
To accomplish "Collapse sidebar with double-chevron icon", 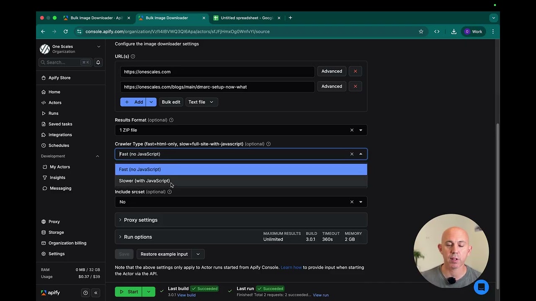I will pyautogui.click(x=96, y=293).
